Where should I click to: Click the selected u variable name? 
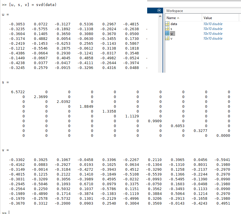tap(172, 33)
